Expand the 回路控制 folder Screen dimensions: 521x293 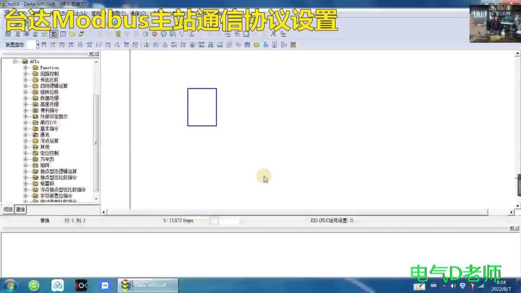[x=25, y=74]
